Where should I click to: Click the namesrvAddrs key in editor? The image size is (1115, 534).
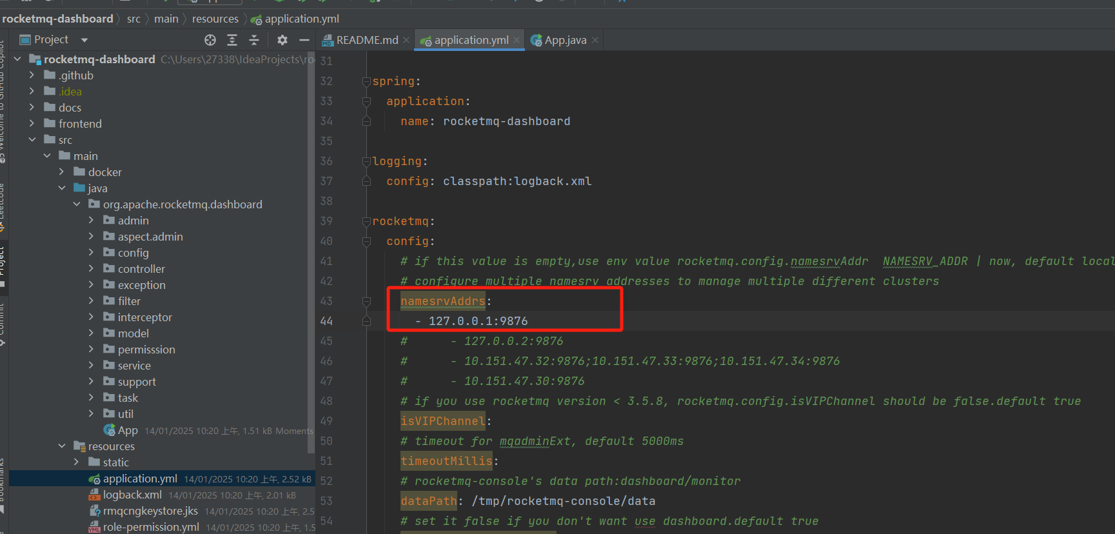coord(443,301)
